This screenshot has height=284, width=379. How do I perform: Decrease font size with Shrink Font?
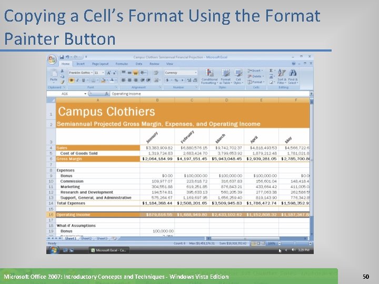(114, 73)
